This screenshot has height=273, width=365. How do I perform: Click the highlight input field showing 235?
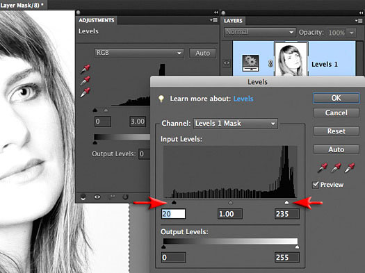click(x=286, y=214)
